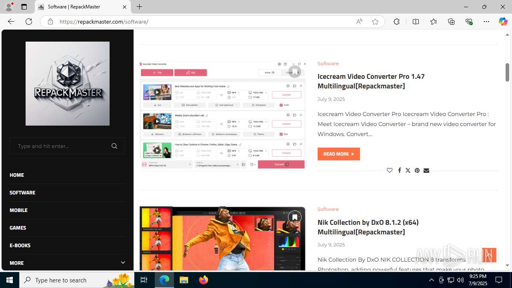Click the RepackMaster logo image
Viewport: 512px width, 288px height.
click(x=68, y=84)
